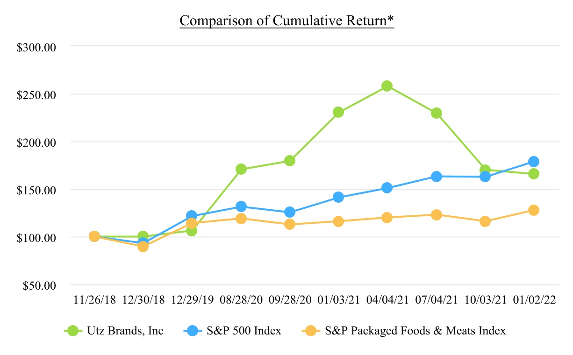Click the green Utz Brands legend marker
The image size is (573, 355).
coord(72,331)
